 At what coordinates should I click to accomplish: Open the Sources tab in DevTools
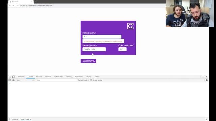click(x=39, y=77)
